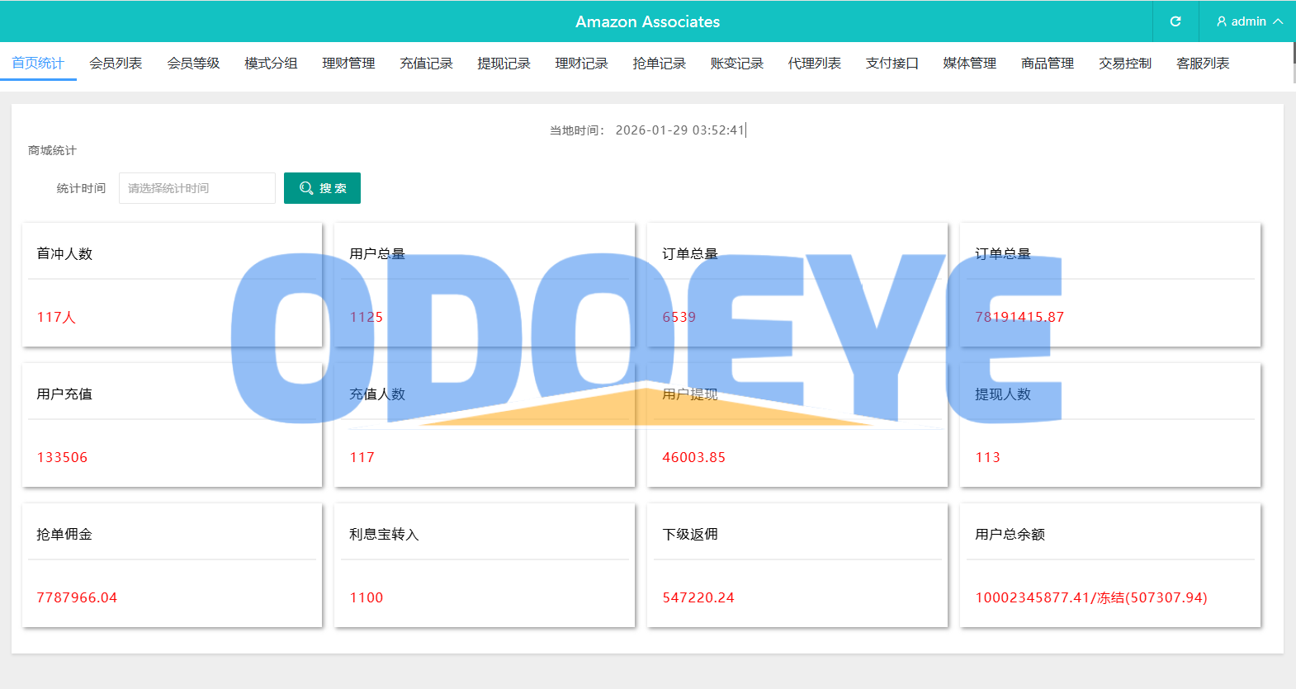The width and height of the screenshot is (1296, 689).
Task: Switch to the 提现记录 tab
Action: pyautogui.click(x=504, y=64)
